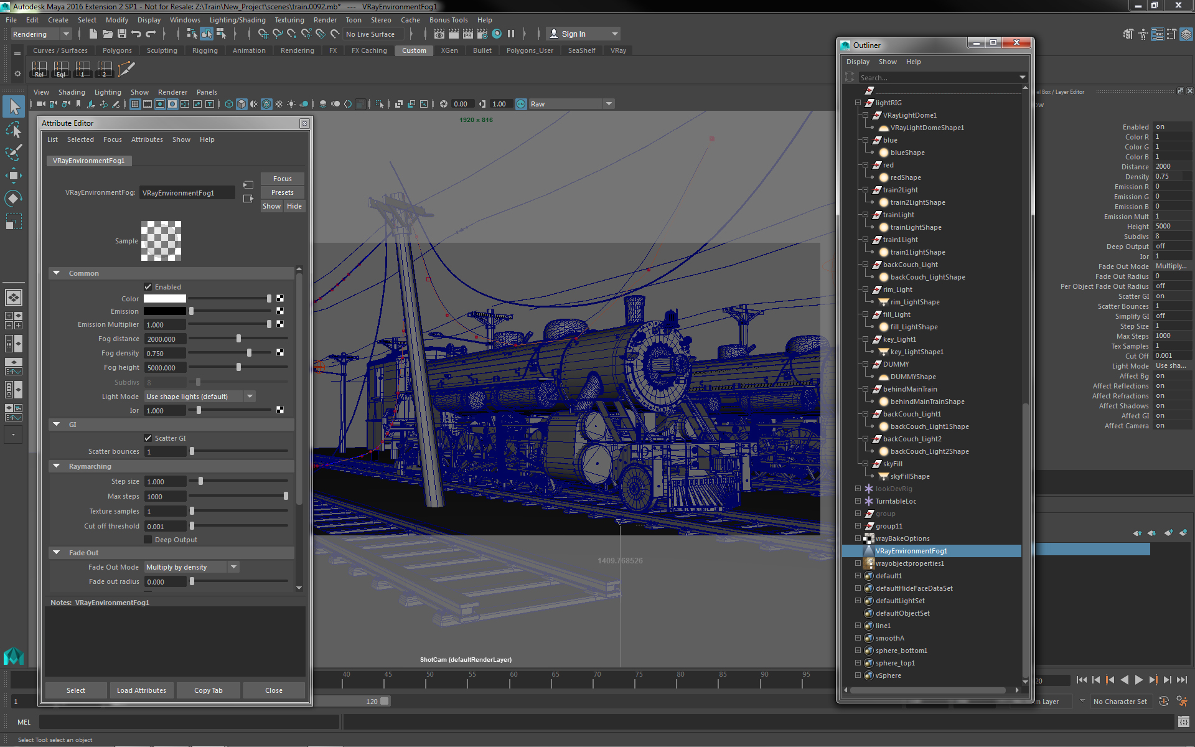Click the Hide button in Attribute Editor

(x=294, y=206)
